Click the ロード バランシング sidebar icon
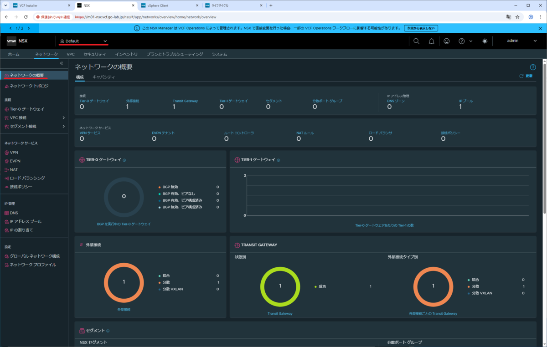 pyautogui.click(x=6, y=178)
